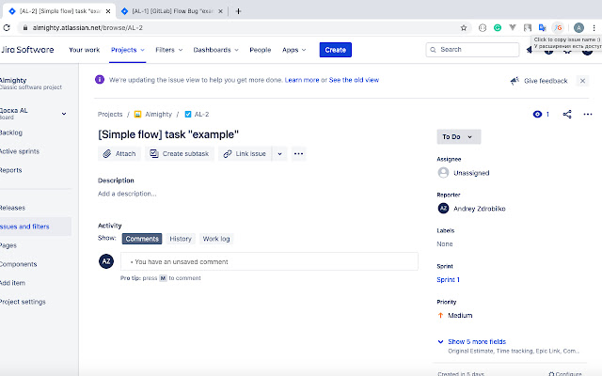This screenshot has width=602, height=376.
Task: Open the Google Translate extension icon
Action: click(x=542, y=27)
